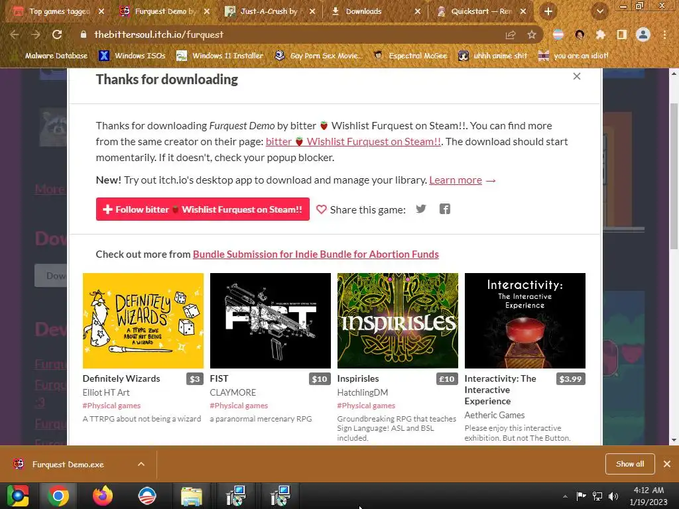679x509 pixels.
Task: Click the Definitely Wizards title link
Action: click(121, 378)
